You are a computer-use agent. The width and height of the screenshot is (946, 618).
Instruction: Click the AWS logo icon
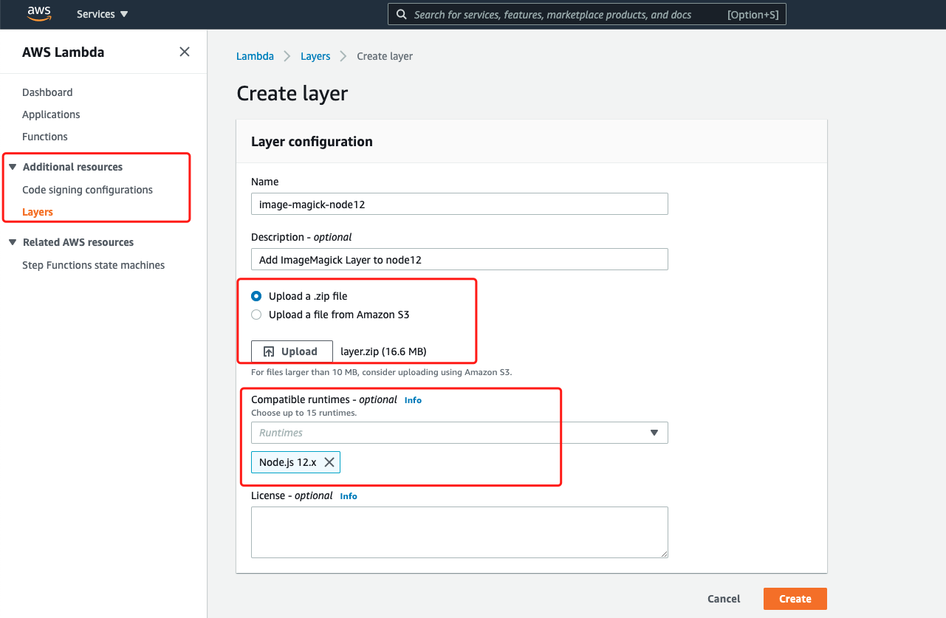pos(38,14)
